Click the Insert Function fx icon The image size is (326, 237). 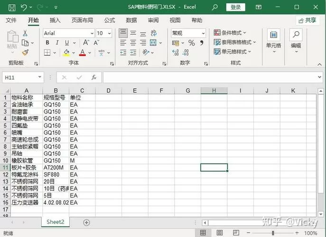pyautogui.click(x=94, y=77)
